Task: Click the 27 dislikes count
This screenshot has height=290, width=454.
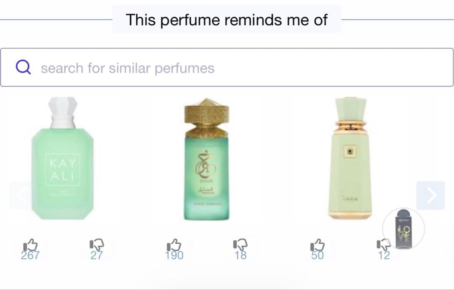Action: [96, 256]
